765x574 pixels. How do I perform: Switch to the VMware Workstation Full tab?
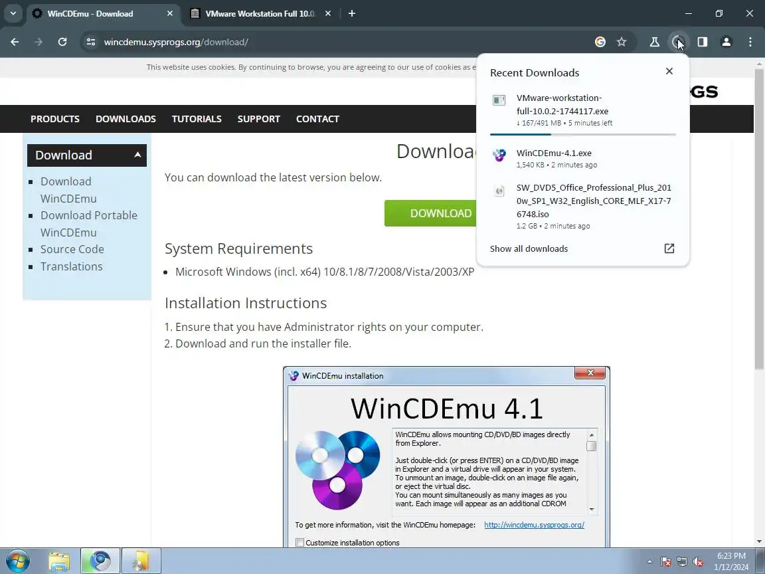pos(260,14)
